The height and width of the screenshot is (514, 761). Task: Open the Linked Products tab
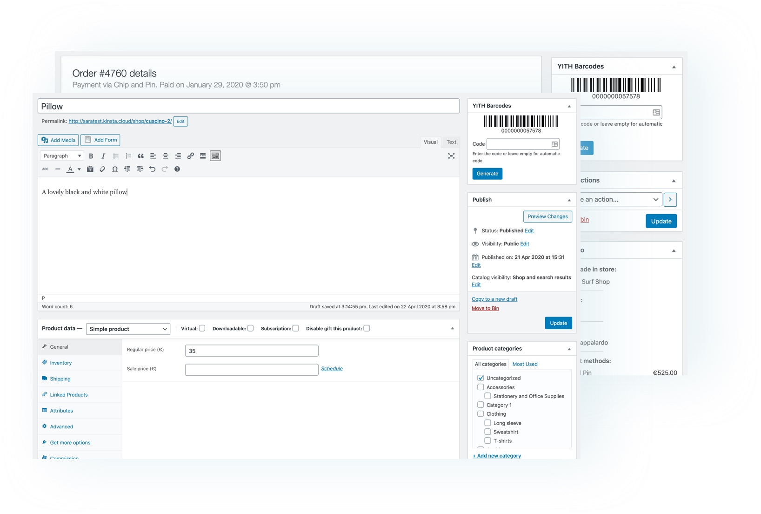click(x=68, y=395)
